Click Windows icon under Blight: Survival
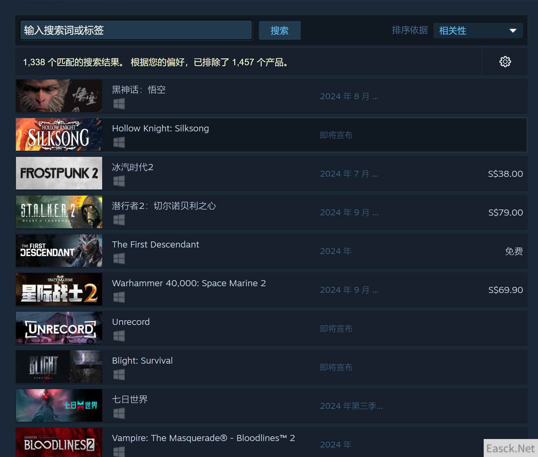This screenshot has width=538, height=457. (119, 375)
